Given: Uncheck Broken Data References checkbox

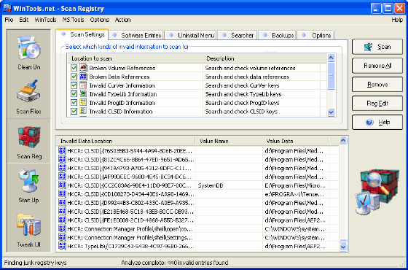Looking at the screenshot, I should 74,77.
